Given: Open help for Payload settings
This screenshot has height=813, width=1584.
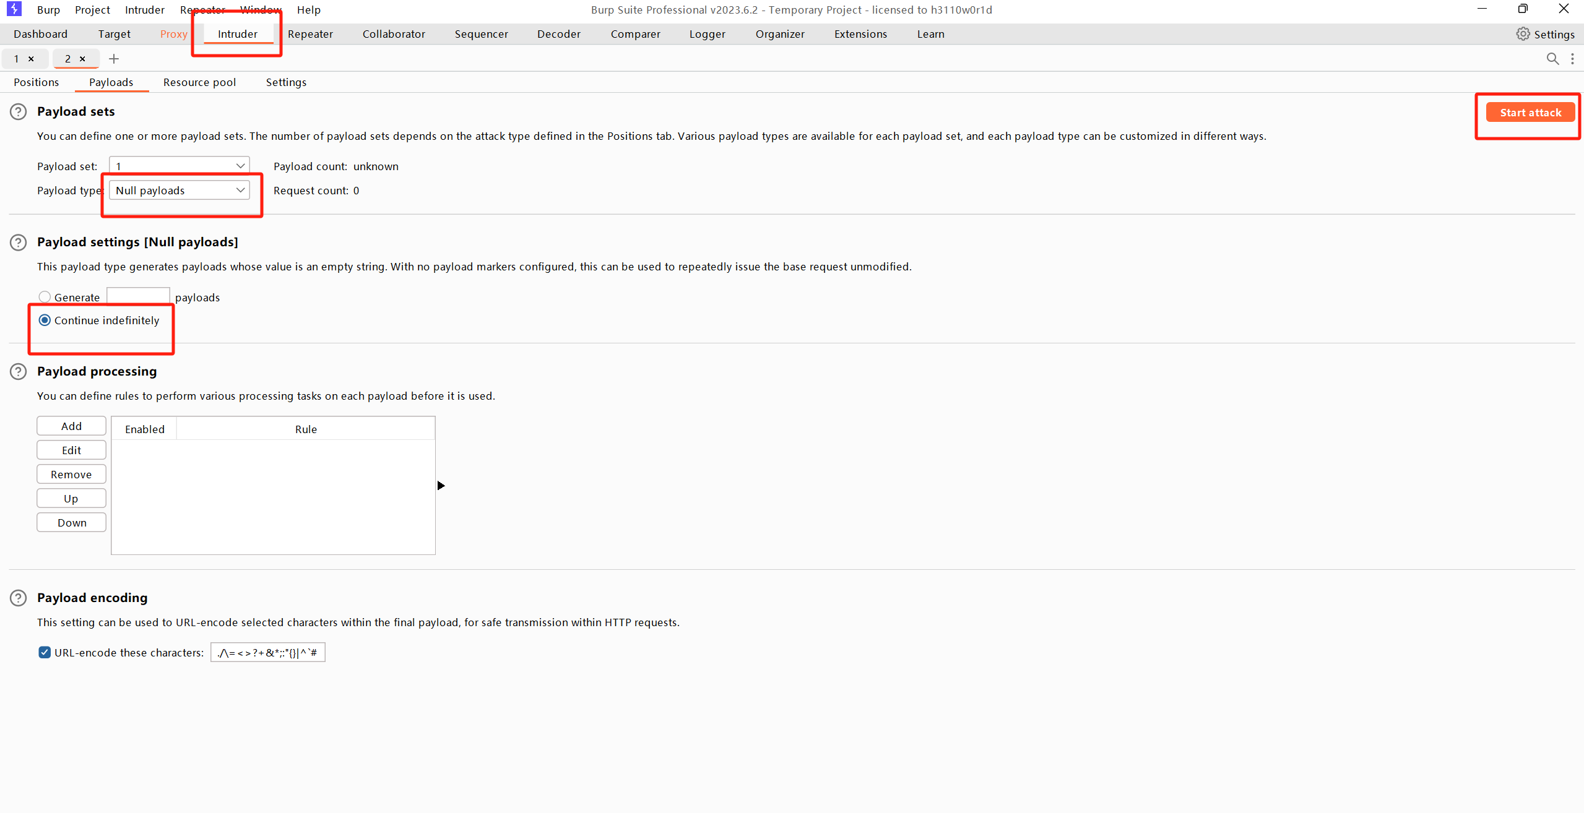Looking at the screenshot, I should (x=19, y=243).
